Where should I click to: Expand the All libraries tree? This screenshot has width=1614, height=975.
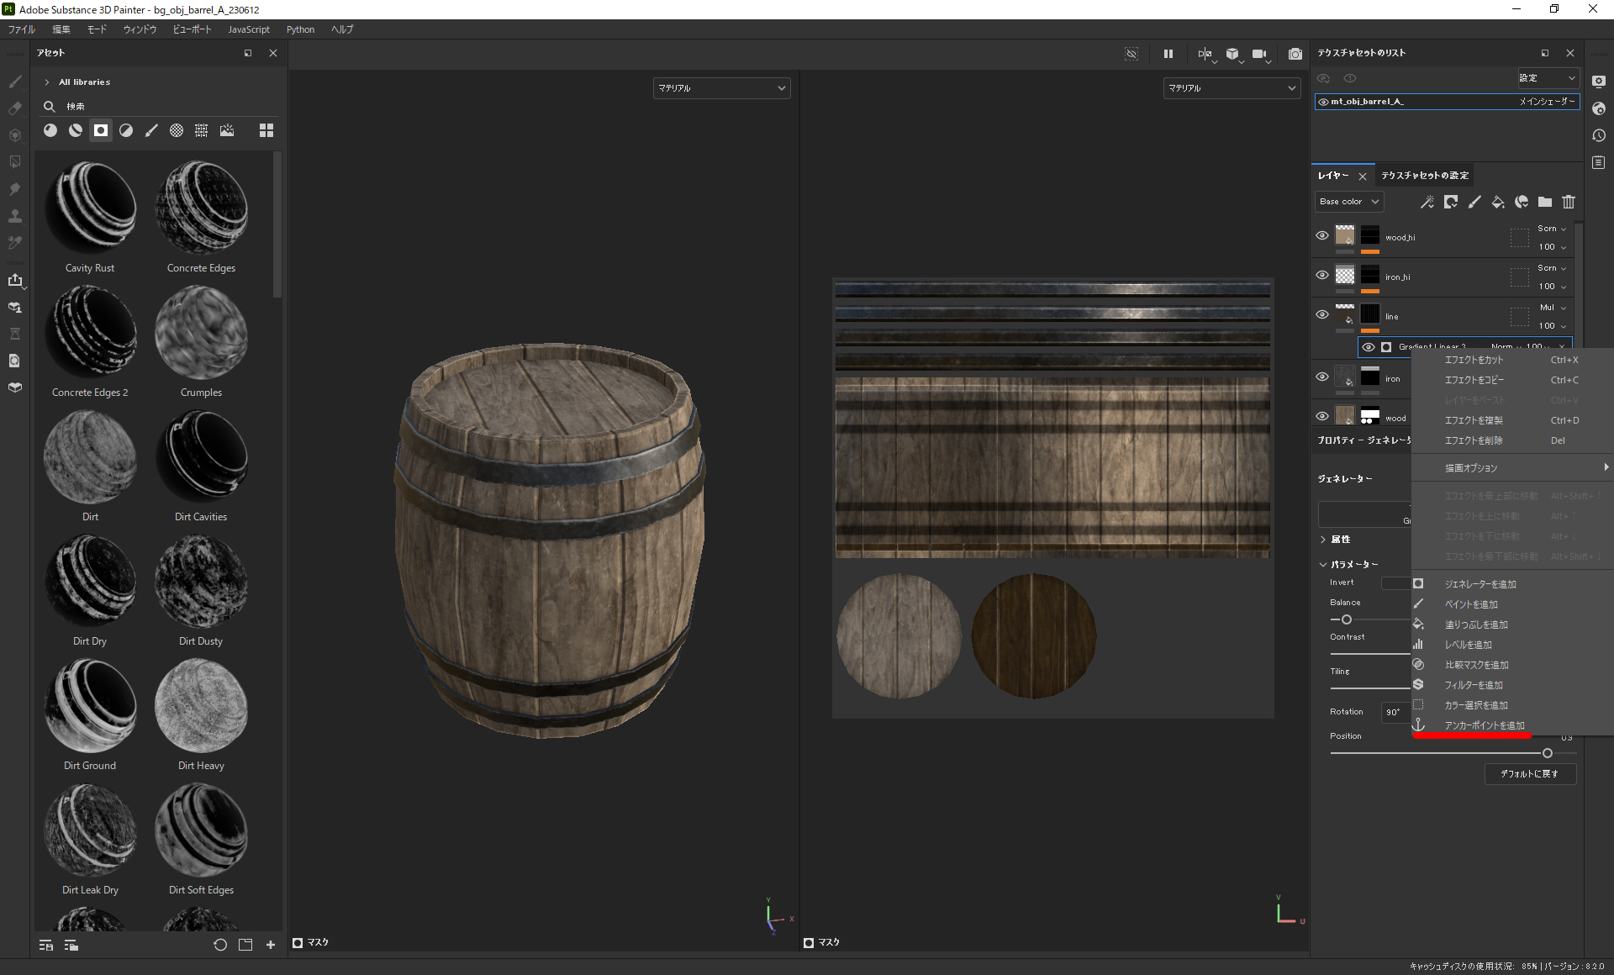(x=47, y=82)
